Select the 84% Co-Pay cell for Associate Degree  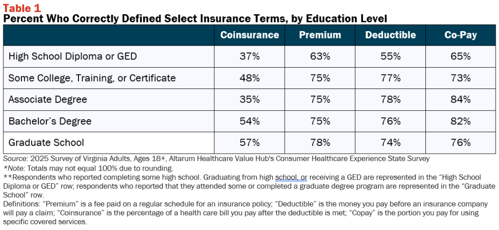461,99
